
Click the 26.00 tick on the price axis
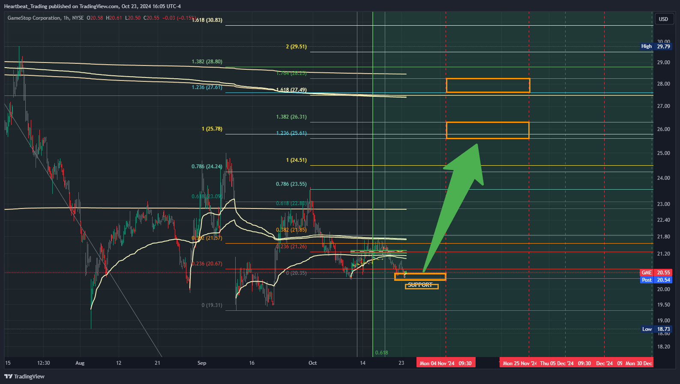pyautogui.click(x=664, y=129)
